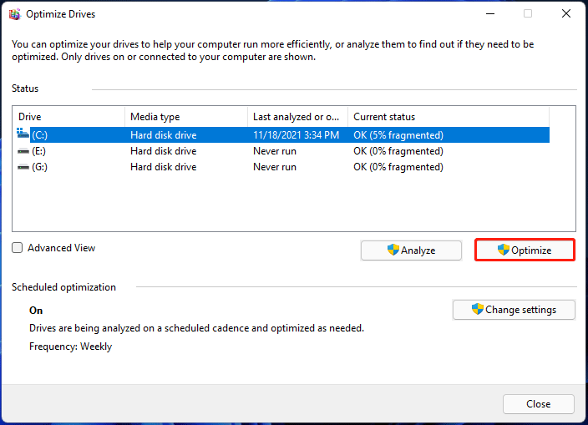Enable the Advanced View checkbox

point(18,248)
